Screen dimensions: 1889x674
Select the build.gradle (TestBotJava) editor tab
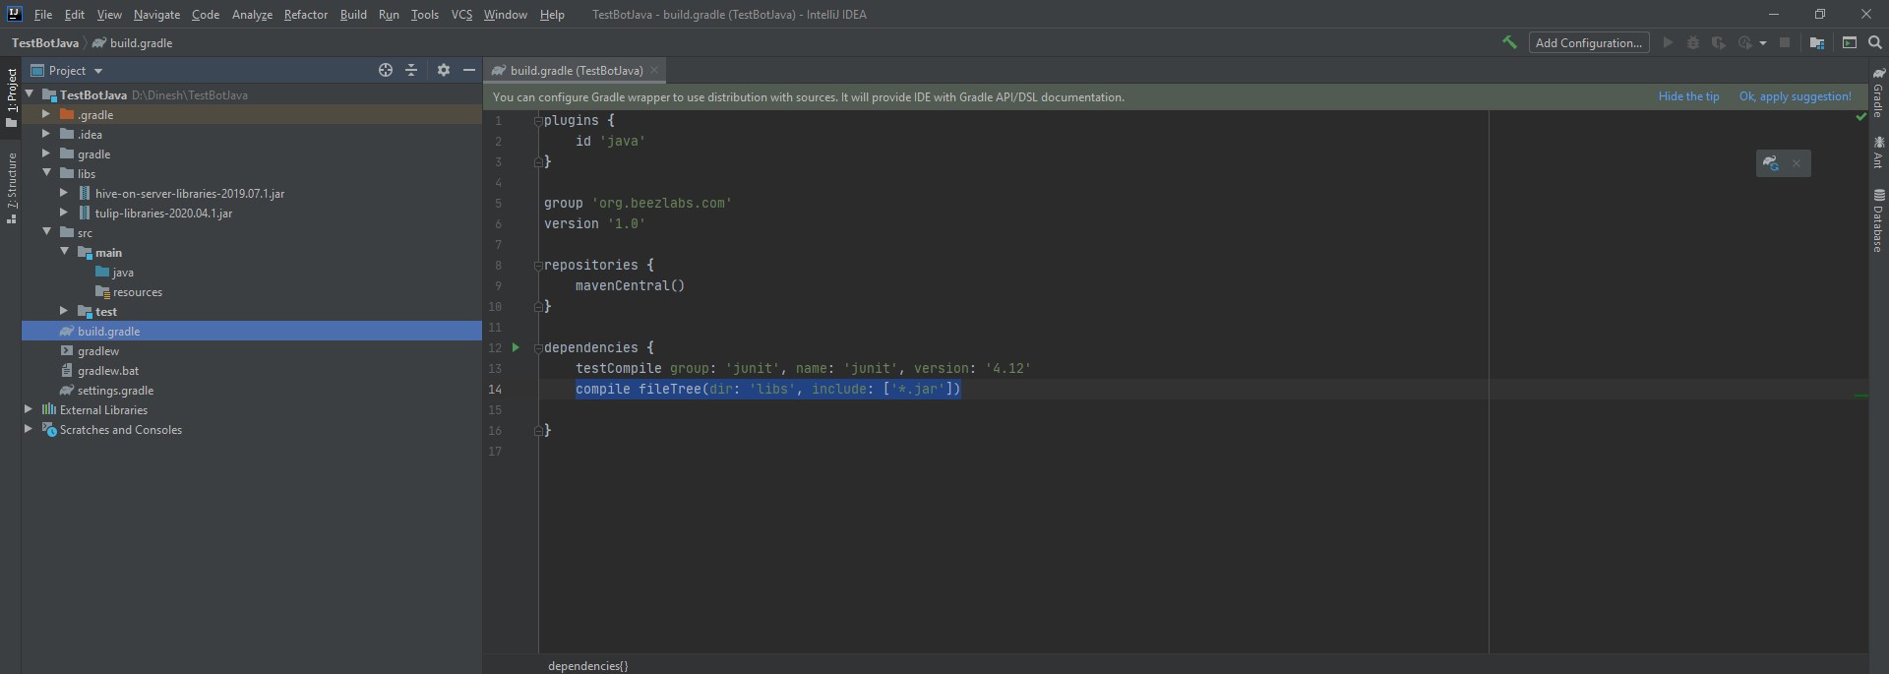pyautogui.click(x=576, y=70)
